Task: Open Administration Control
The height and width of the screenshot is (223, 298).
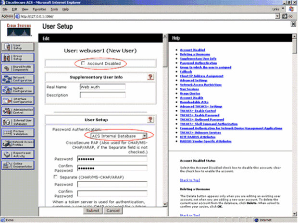Action: pyautogui.click(x=18, y=111)
